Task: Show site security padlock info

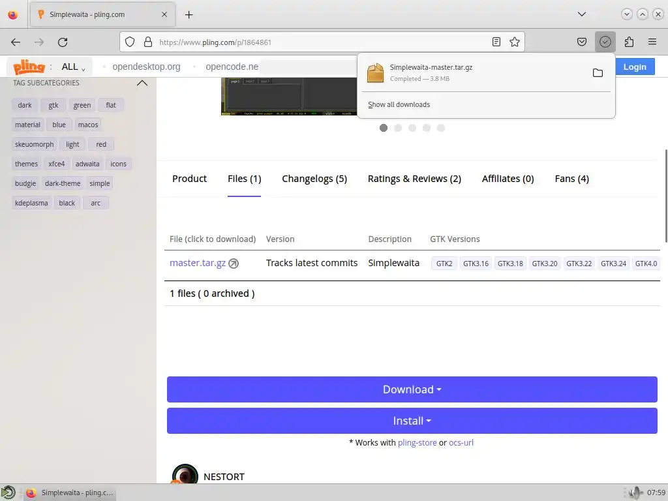Action: tap(148, 42)
